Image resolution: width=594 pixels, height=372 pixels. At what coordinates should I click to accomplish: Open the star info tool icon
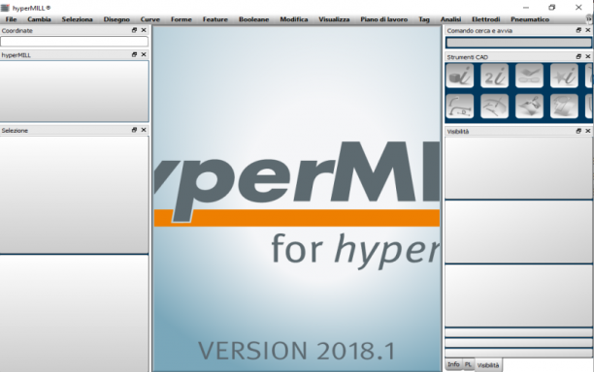[564, 76]
